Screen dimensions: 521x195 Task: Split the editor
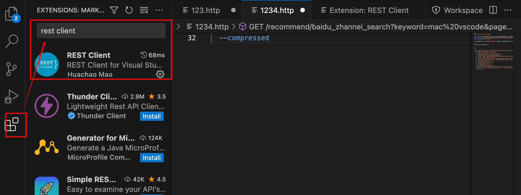[x=493, y=10]
